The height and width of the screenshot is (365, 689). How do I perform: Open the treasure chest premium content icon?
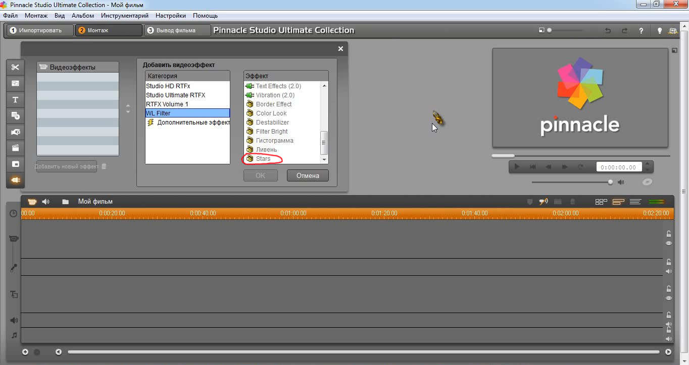672,31
